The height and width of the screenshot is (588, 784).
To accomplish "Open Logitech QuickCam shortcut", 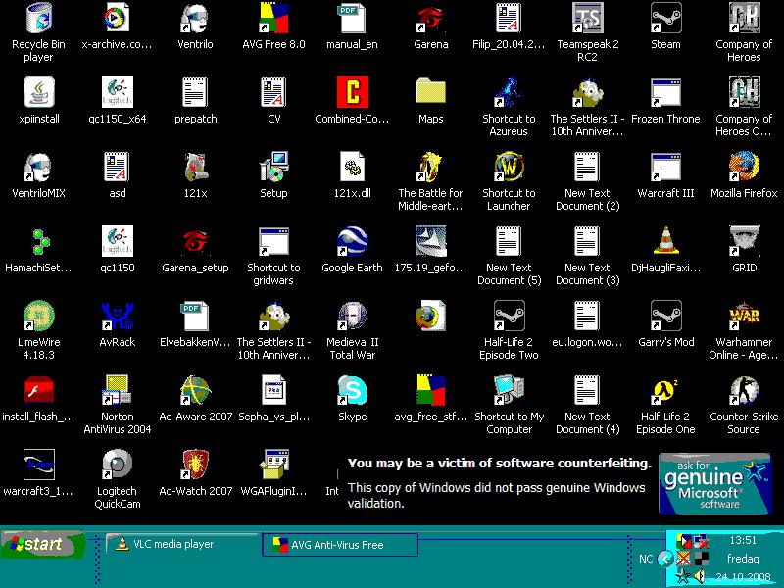I will point(117,465).
